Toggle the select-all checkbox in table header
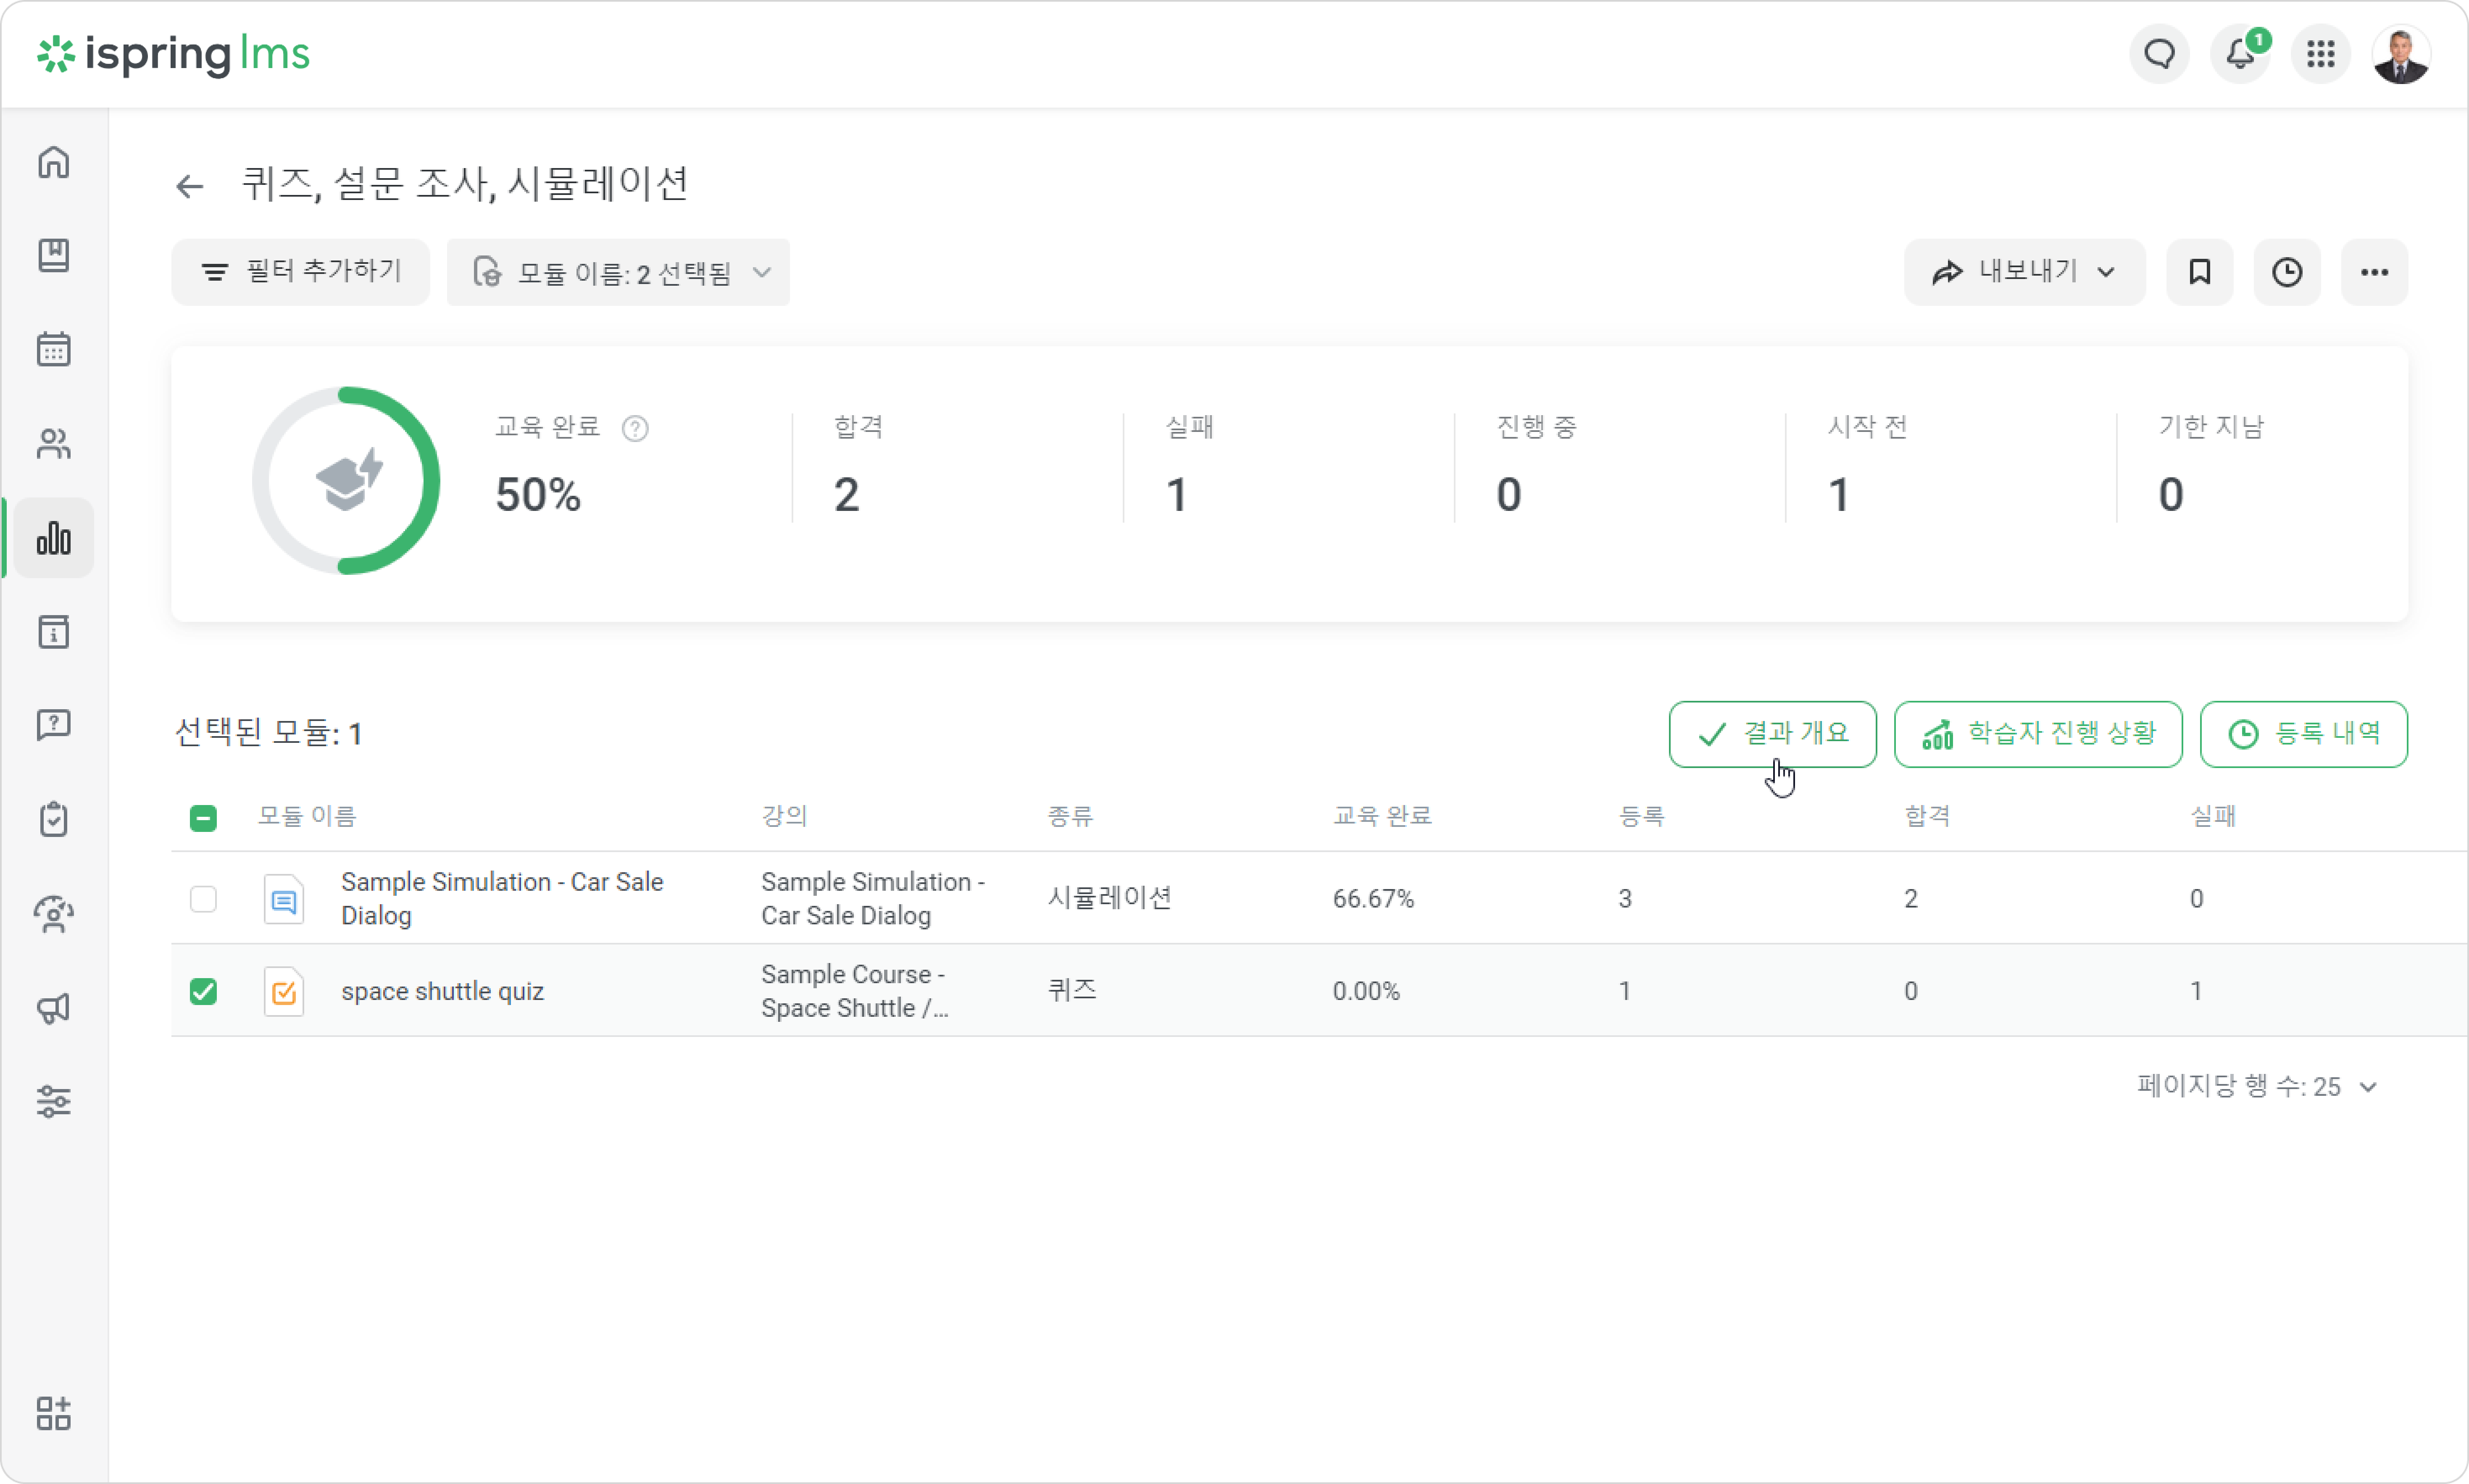Viewport: 2469px width, 1484px height. tap(203, 818)
